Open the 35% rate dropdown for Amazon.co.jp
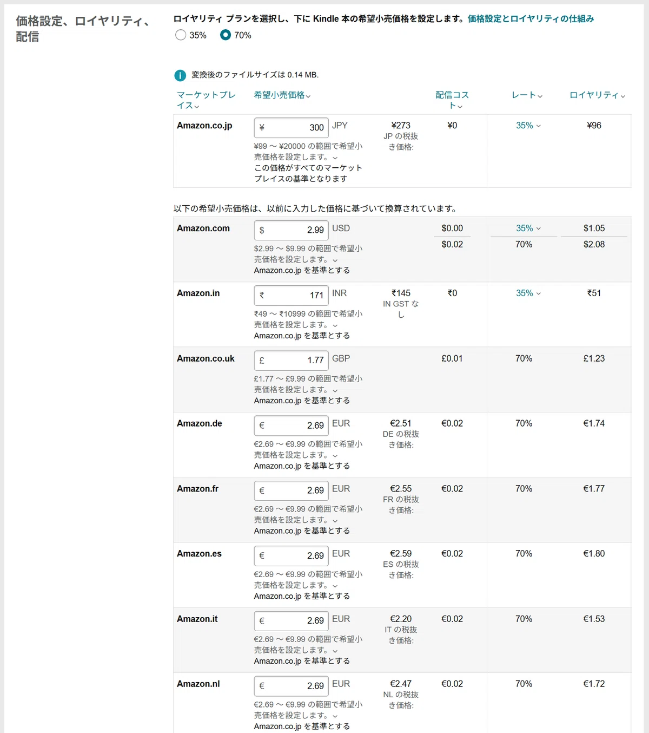Viewport: 649px width, 733px height. [x=528, y=126]
